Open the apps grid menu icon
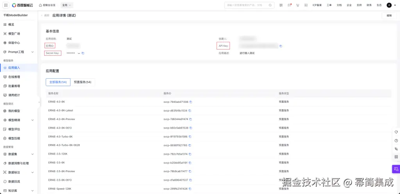Image resolution: width=400 pixels, height=194 pixels. 6,5
